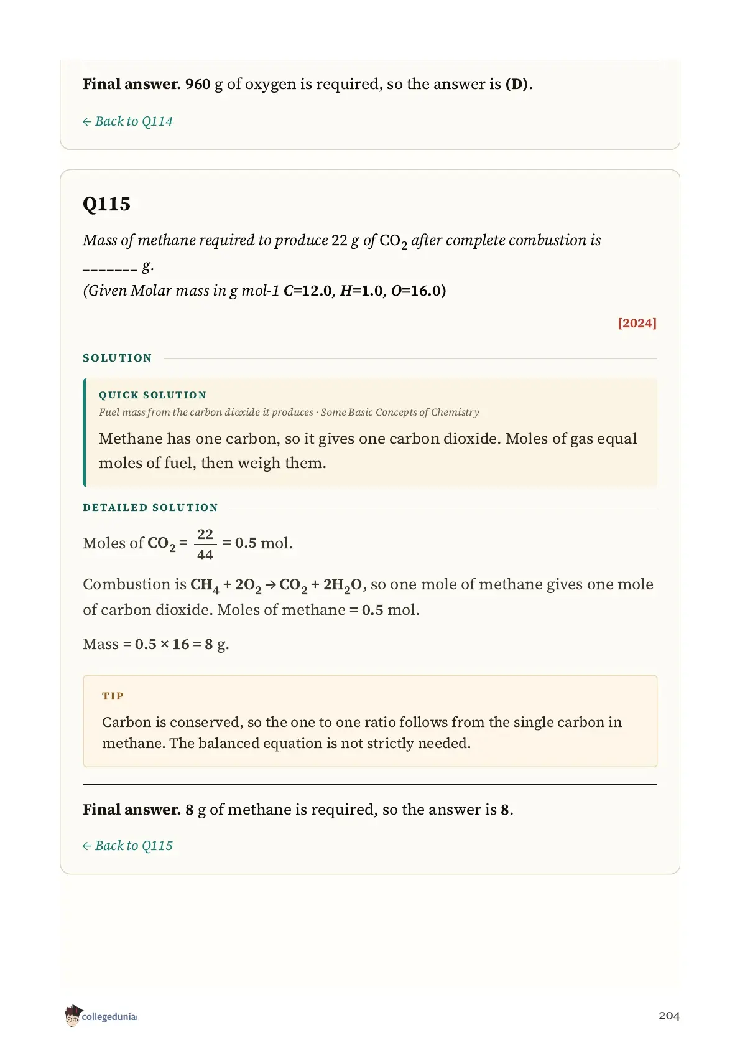Image resolution: width=740 pixels, height=1048 pixels.
Task: Click the Mass = 0.5 × 16 line
Action: click(x=156, y=644)
